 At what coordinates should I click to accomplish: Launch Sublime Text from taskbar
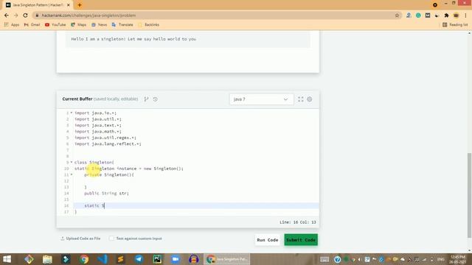120,259
